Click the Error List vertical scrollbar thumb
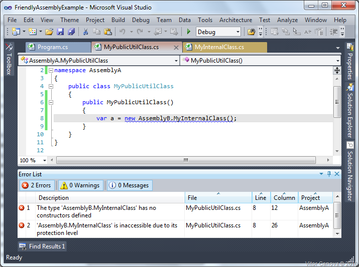The image size is (359, 267). coord(337,215)
